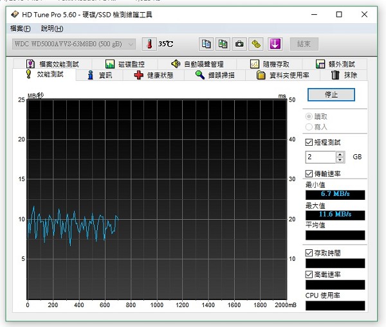Toggle the 短程測試 checkbox

309,143
